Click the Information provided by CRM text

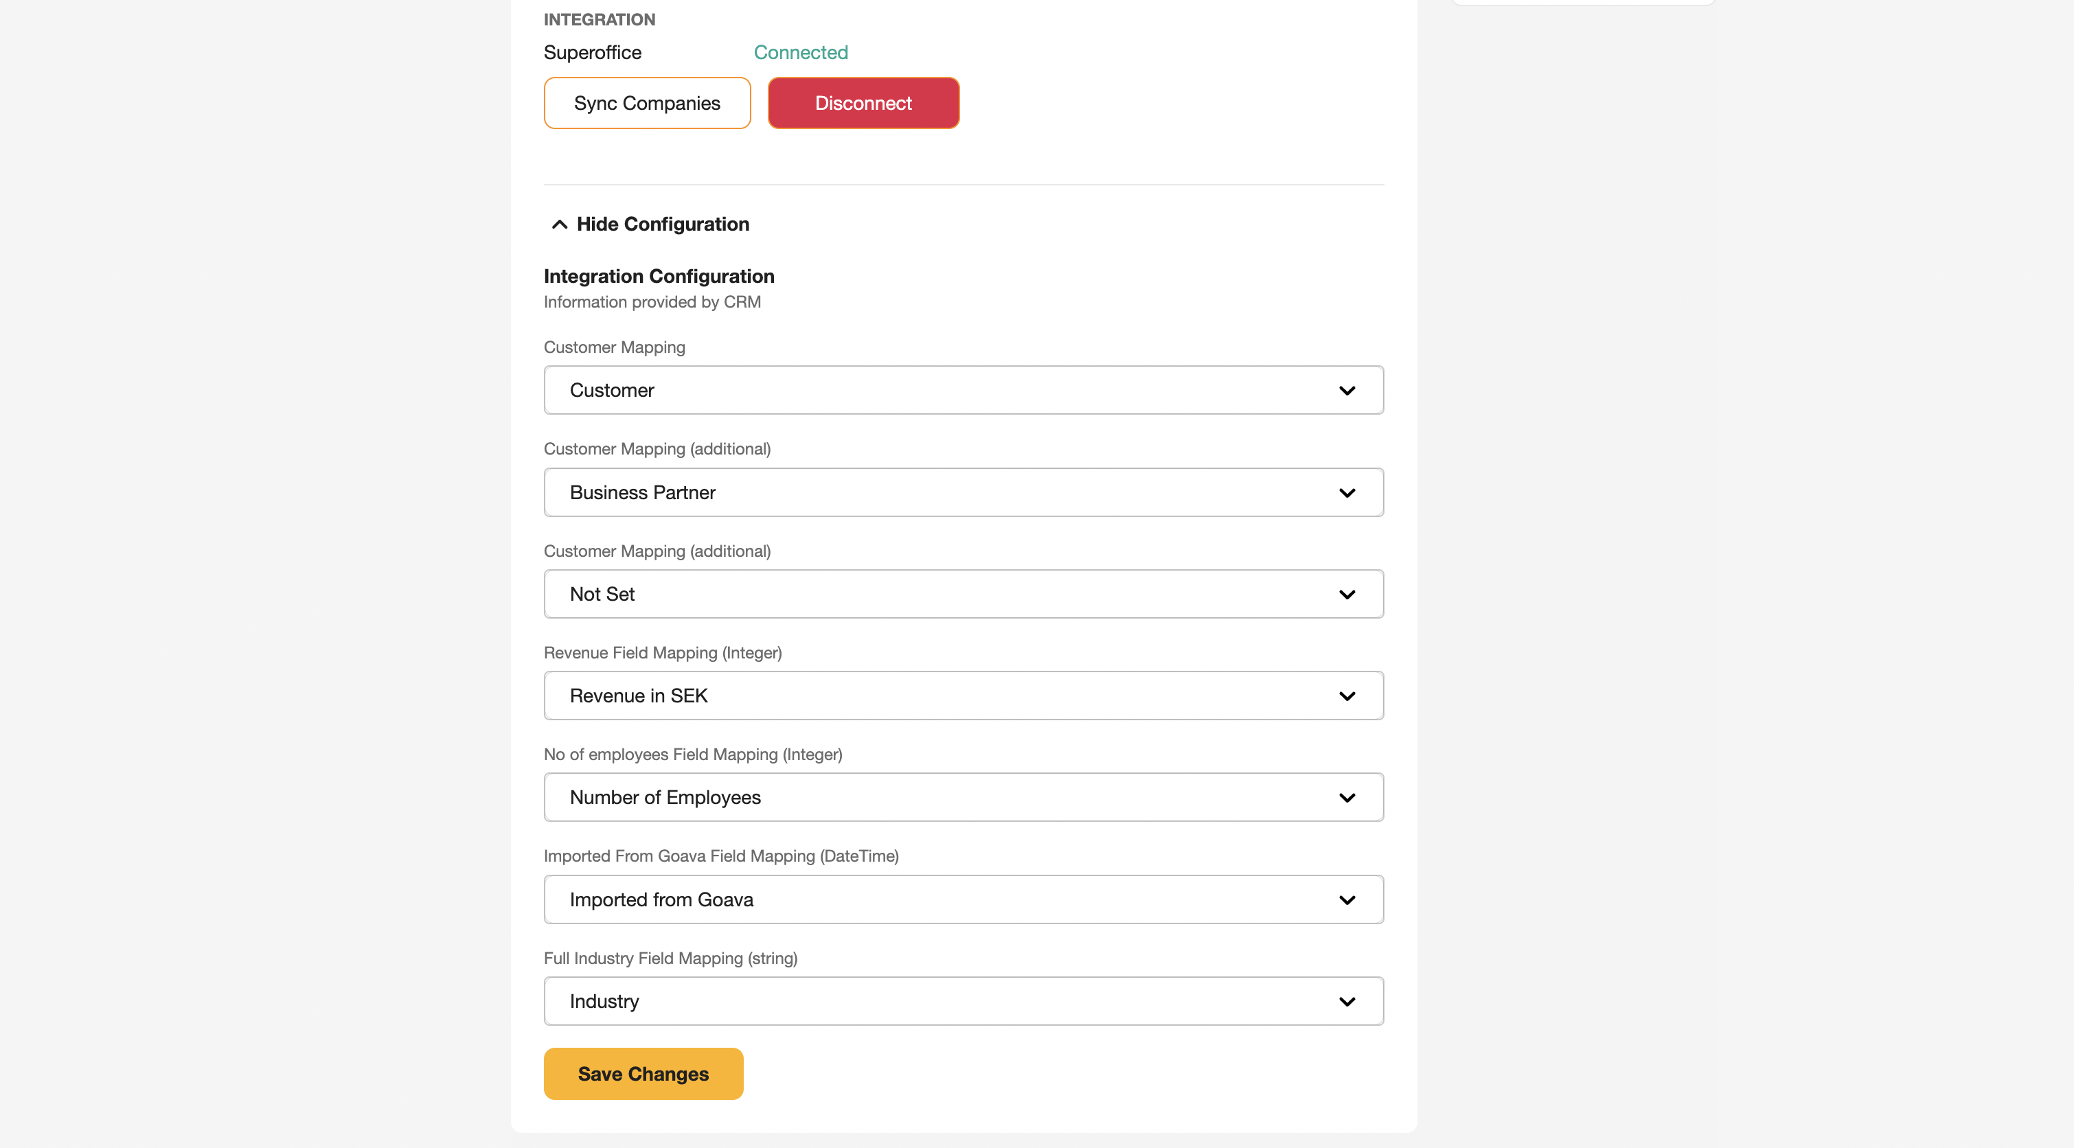point(652,302)
